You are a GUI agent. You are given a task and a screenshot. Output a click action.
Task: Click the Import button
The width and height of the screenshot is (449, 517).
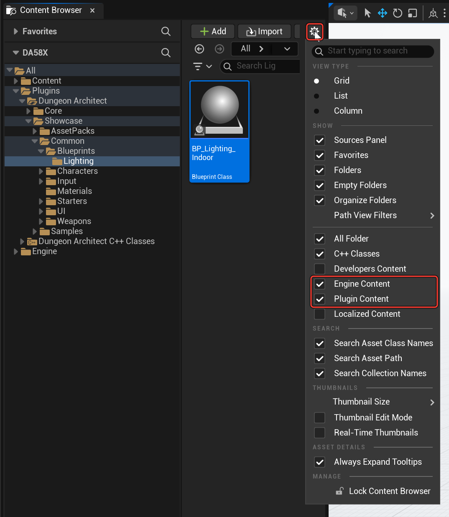(x=264, y=31)
